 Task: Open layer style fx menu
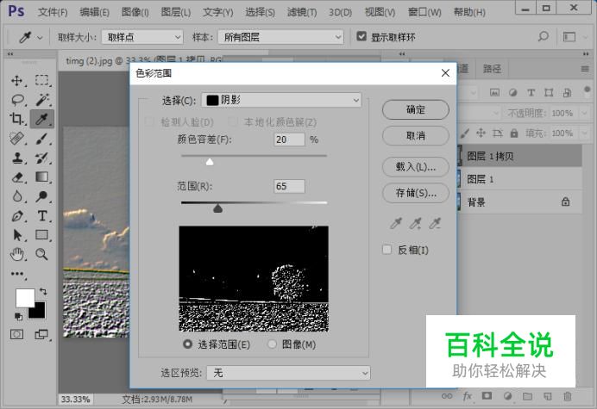tap(468, 396)
